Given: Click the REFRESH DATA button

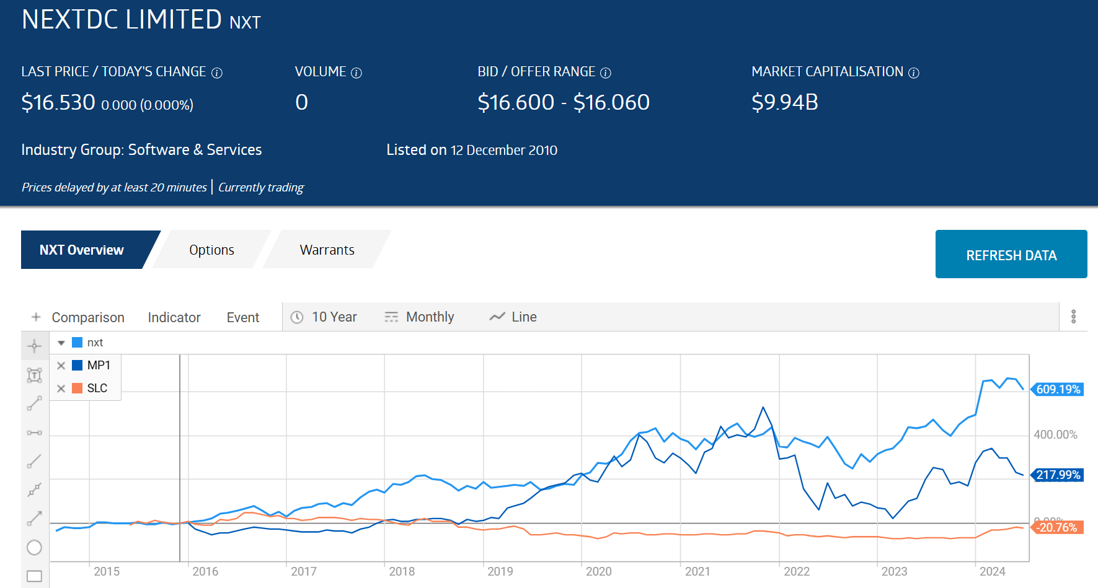Looking at the screenshot, I should coord(1011,255).
